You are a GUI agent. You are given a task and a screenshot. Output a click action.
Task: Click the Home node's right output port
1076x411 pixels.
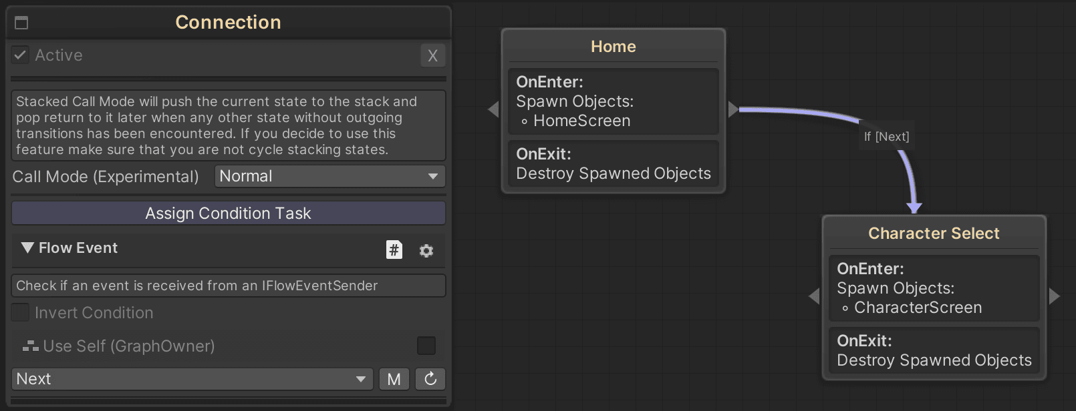click(x=733, y=109)
